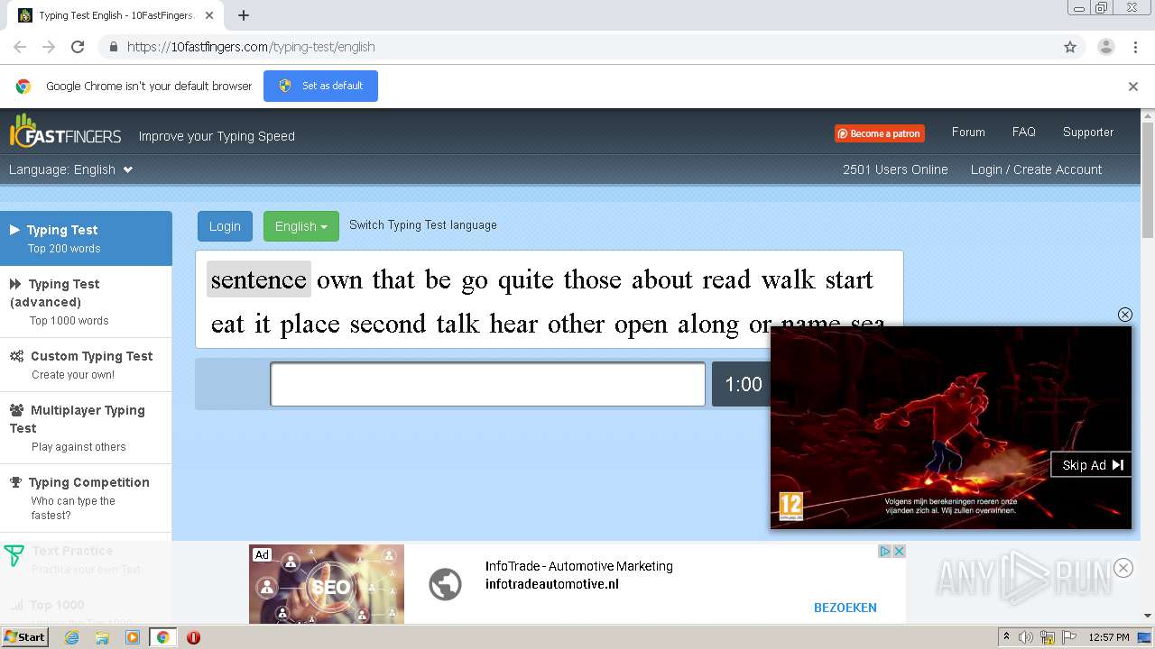Viewport: 1155px width, 649px height.
Task: Click the AdChoices info icon
Action: click(885, 552)
